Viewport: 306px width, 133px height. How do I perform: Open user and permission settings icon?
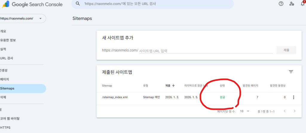[x=292, y=4]
